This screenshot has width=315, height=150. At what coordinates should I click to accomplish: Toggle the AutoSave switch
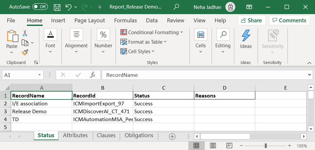pyautogui.click(x=40, y=7)
